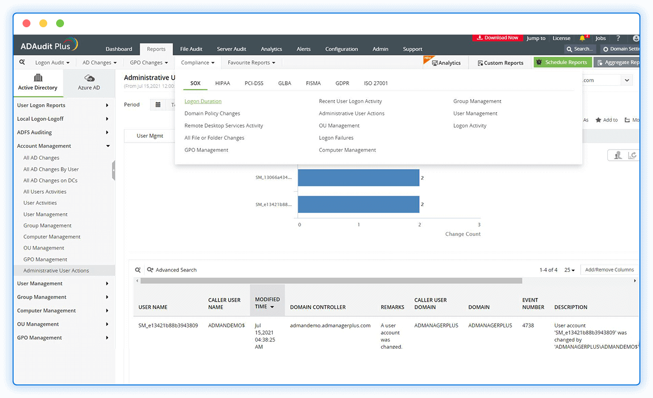Open the Logon Duration report link
Viewport: 653px width, 398px height.
(x=203, y=101)
